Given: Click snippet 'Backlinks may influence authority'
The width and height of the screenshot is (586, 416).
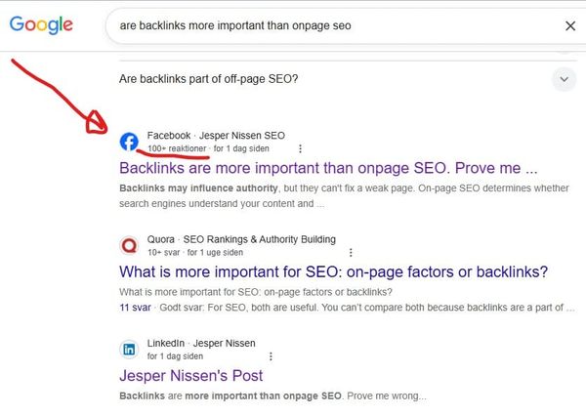Looking at the screenshot, I should click(198, 188).
